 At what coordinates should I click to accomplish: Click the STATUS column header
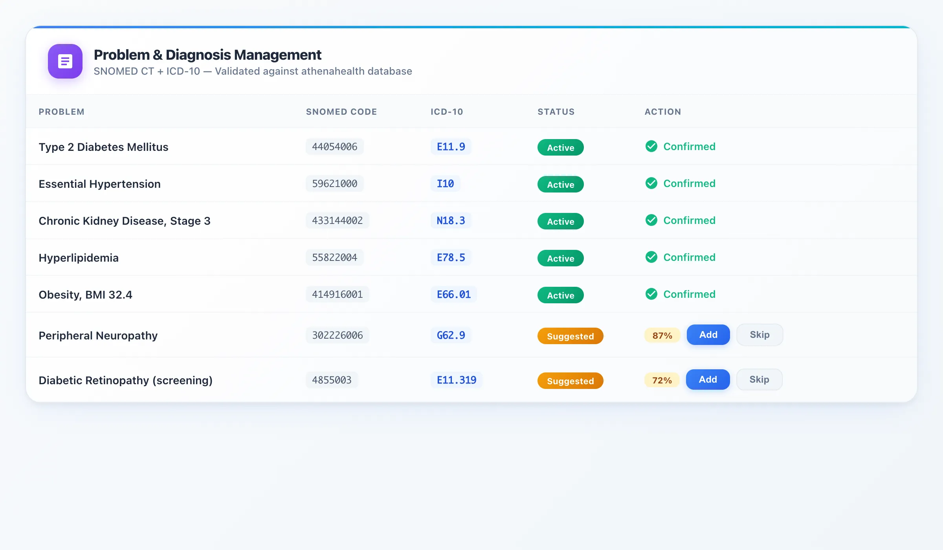tap(556, 112)
